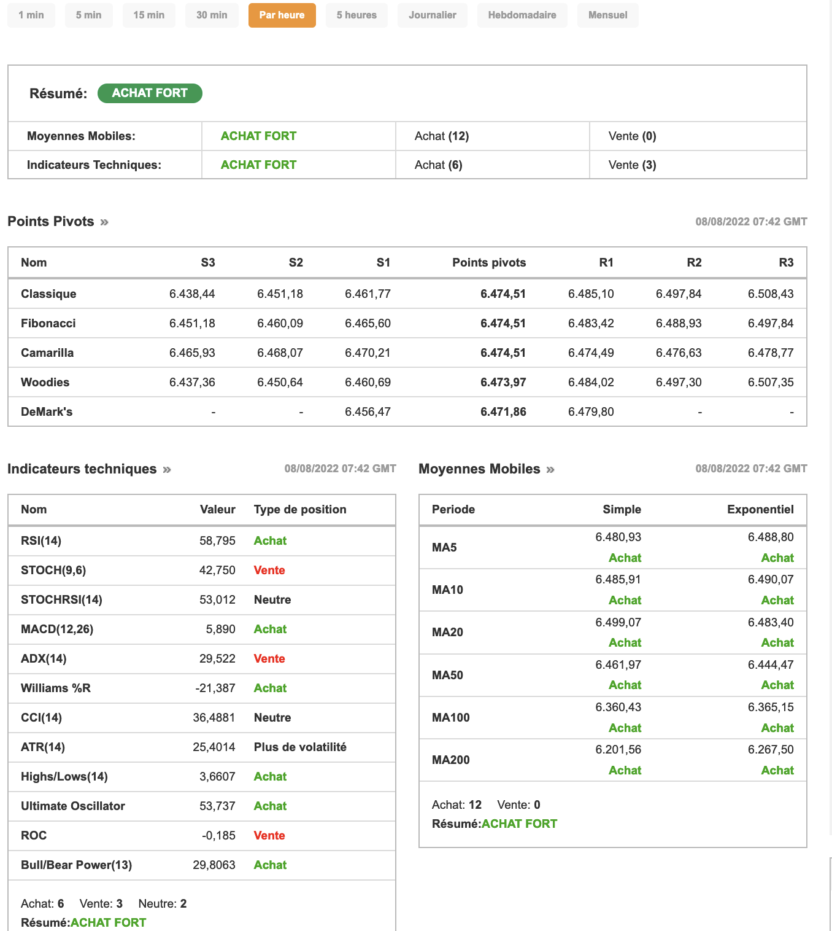Select the 5 min timeframe tab
The height and width of the screenshot is (931, 832).
pyautogui.click(x=89, y=15)
